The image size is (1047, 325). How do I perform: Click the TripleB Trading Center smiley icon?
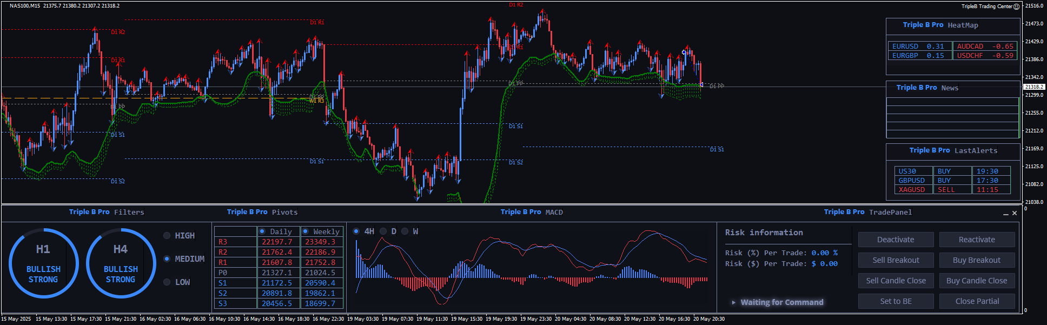point(1016,6)
